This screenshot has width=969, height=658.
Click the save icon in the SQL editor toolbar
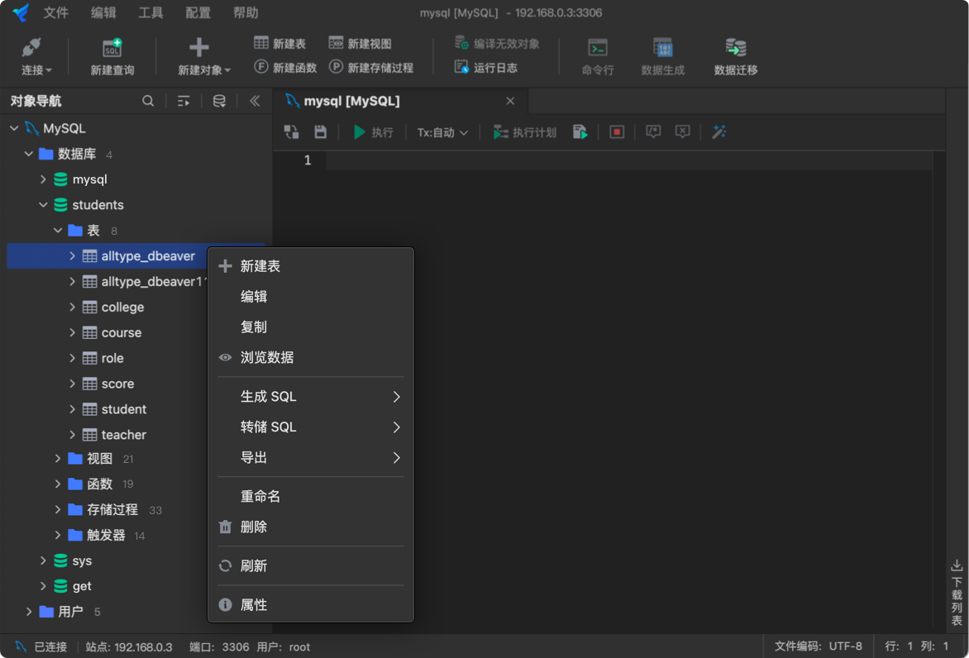[x=320, y=131]
